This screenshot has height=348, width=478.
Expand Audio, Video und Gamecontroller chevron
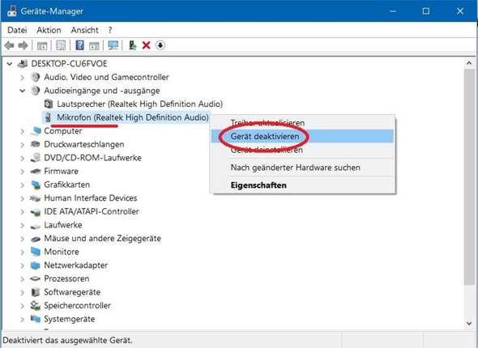pos(22,78)
